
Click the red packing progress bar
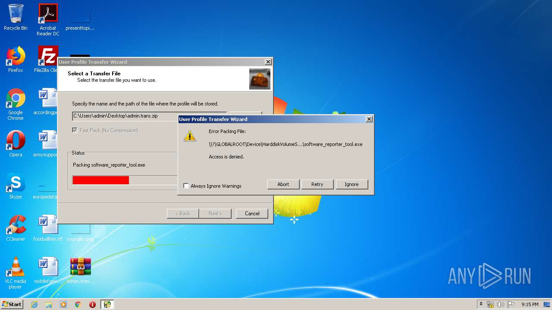tap(101, 180)
